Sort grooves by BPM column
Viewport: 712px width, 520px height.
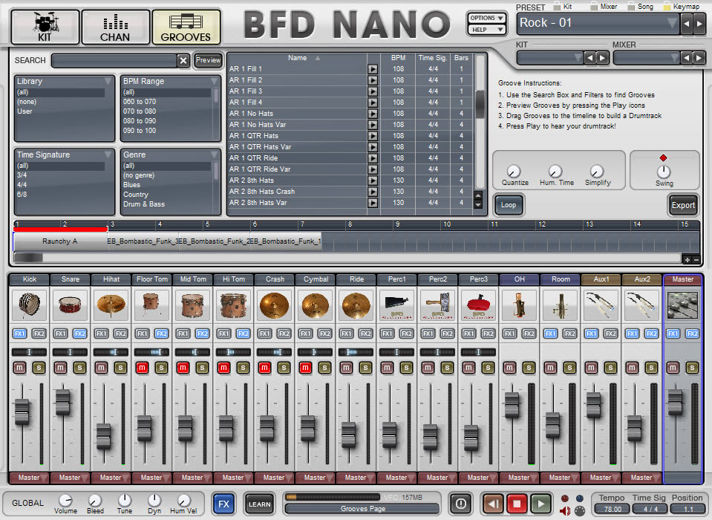pyautogui.click(x=398, y=58)
